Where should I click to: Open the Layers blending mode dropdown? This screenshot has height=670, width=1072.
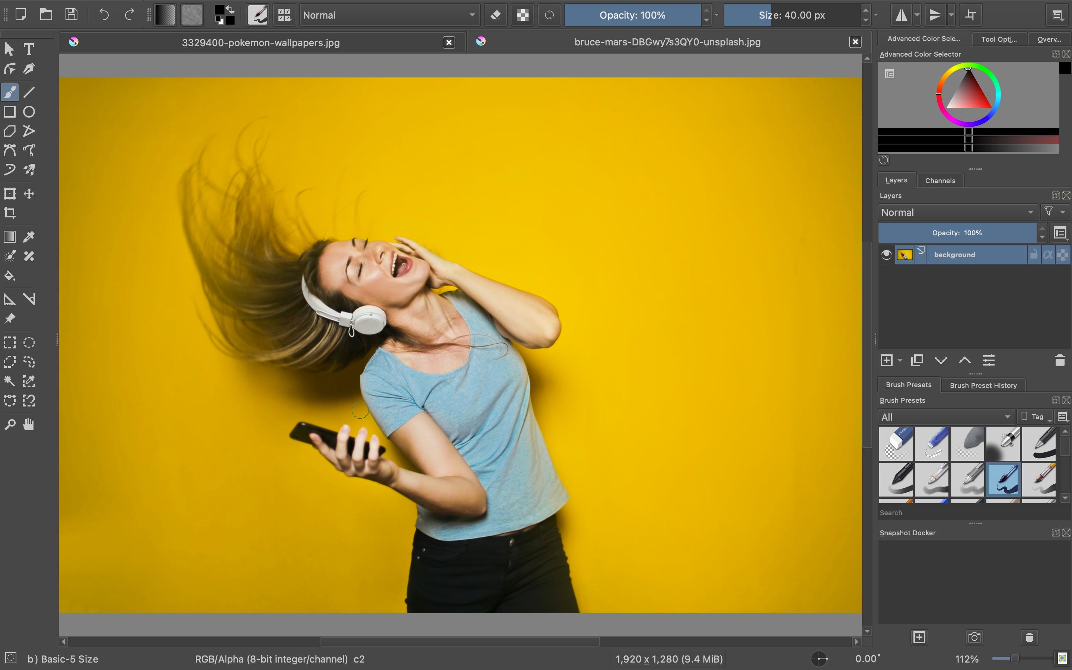(x=957, y=212)
